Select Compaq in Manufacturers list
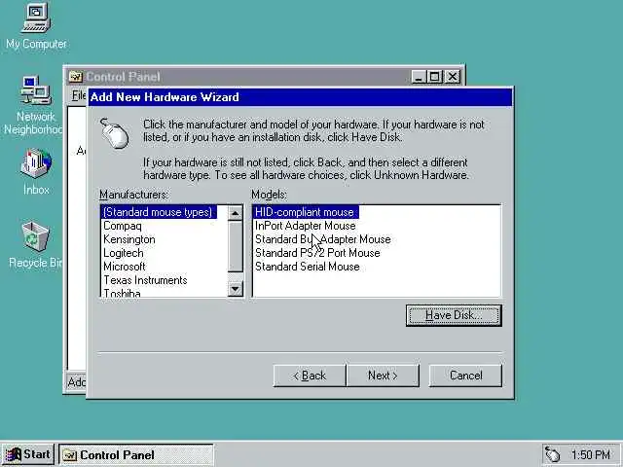The height and width of the screenshot is (467, 623). coord(123,226)
